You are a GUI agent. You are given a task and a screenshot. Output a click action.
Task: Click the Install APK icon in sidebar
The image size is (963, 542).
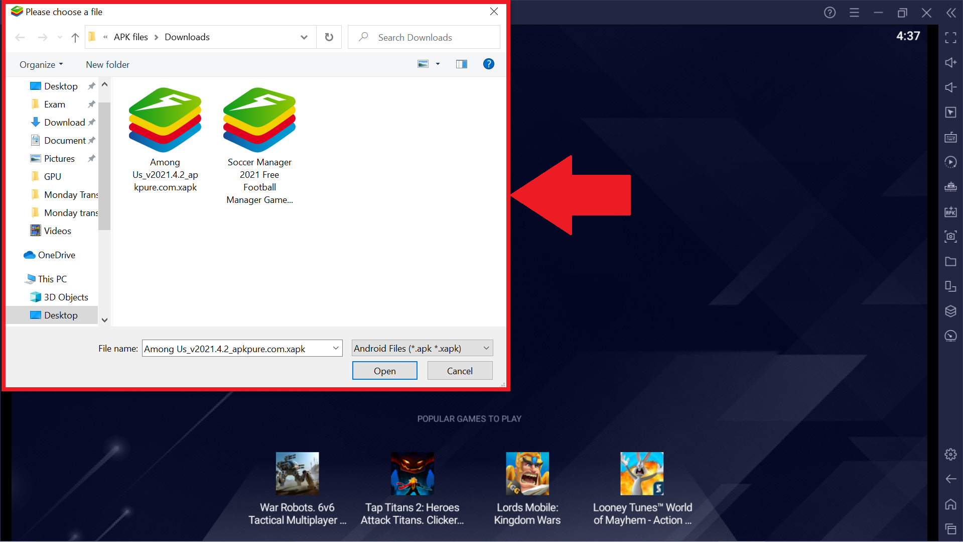click(x=950, y=212)
